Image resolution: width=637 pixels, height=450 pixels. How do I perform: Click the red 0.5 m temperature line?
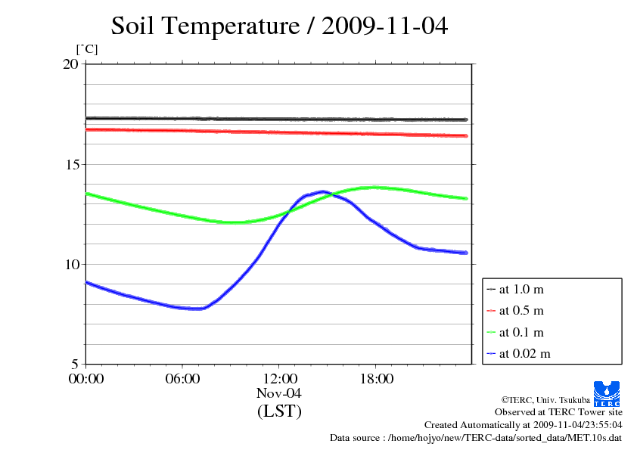click(x=276, y=132)
